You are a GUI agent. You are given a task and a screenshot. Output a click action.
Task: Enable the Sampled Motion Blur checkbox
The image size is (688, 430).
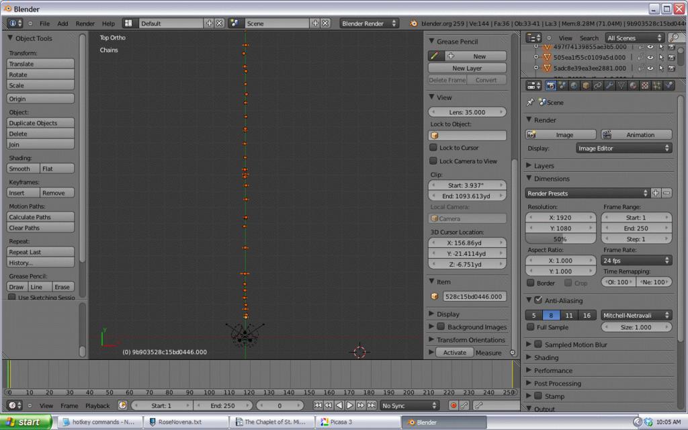coord(538,345)
